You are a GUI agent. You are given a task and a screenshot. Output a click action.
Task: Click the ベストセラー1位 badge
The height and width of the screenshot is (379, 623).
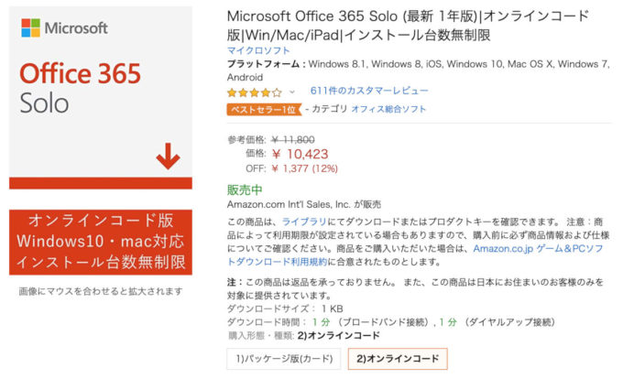coord(264,109)
